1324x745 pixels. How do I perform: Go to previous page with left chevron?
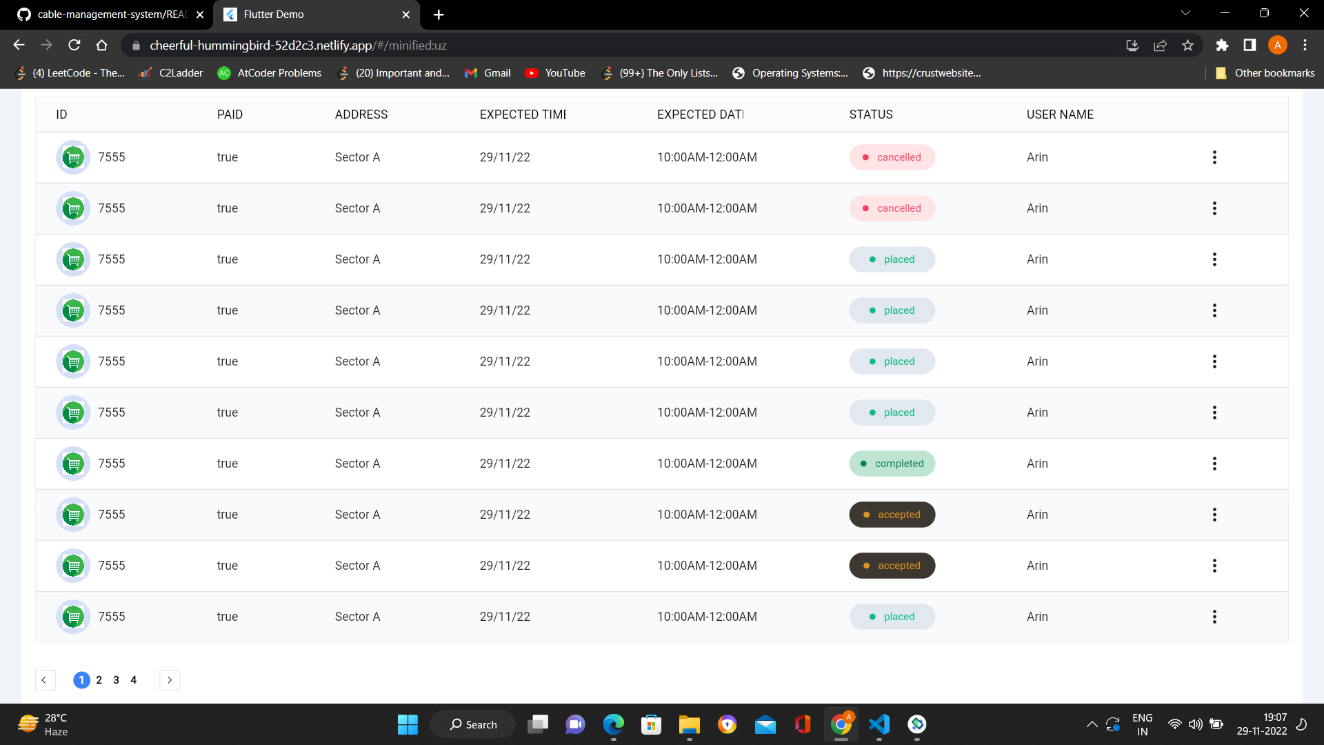point(44,680)
